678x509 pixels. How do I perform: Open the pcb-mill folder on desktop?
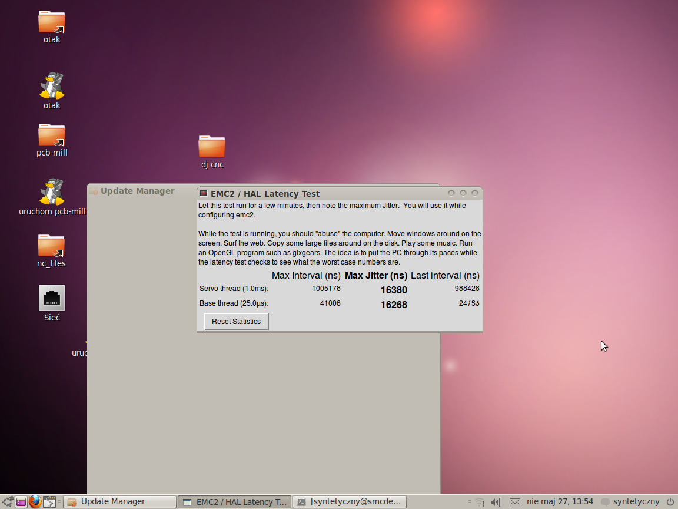(x=51, y=135)
